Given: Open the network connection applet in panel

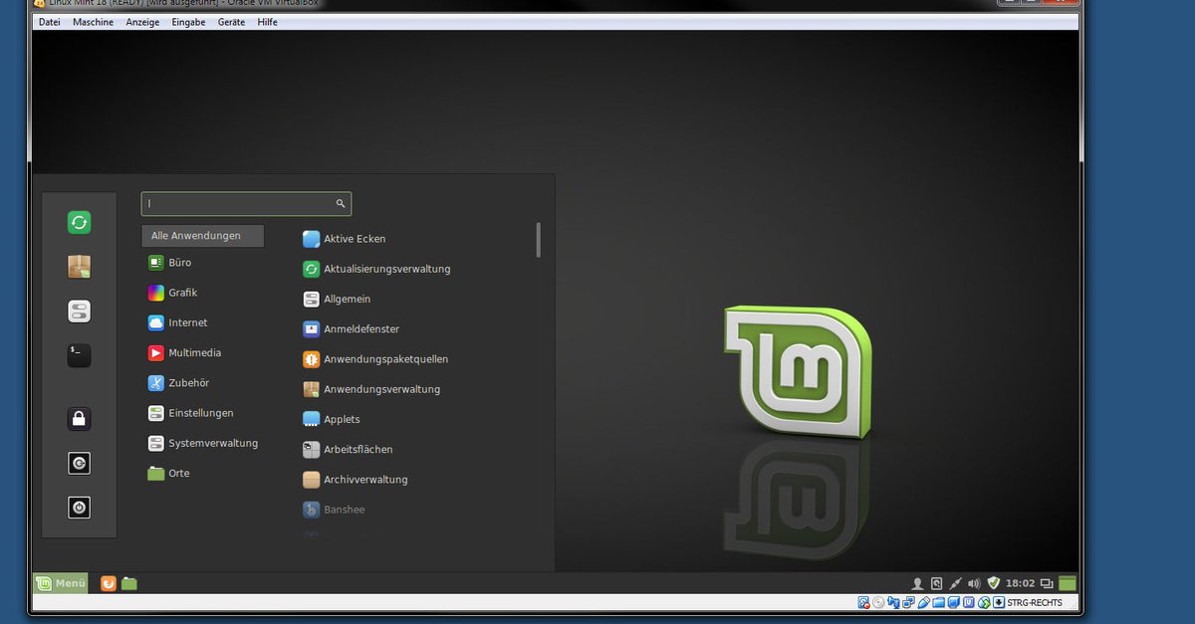Looking at the screenshot, I should click(x=955, y=583).
